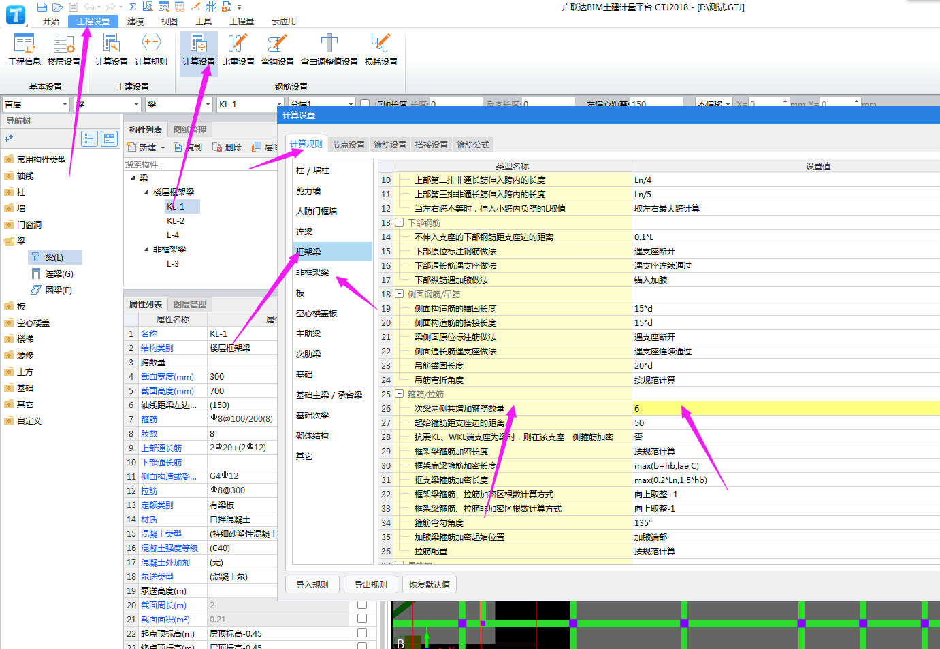
Task: Click the app logo icon at top left
Action: (15, 14)
